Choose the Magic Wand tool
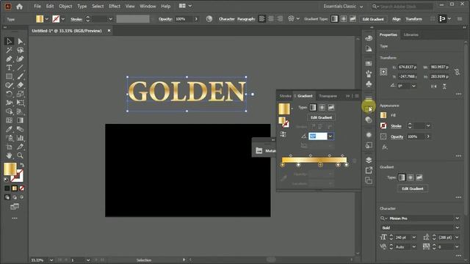Screen dimensions: 470x264 pos(9,50)
